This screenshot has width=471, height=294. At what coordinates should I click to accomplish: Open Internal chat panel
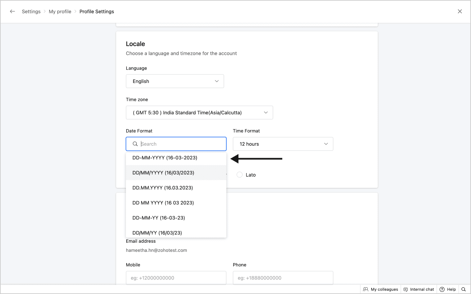click(419, 289)
